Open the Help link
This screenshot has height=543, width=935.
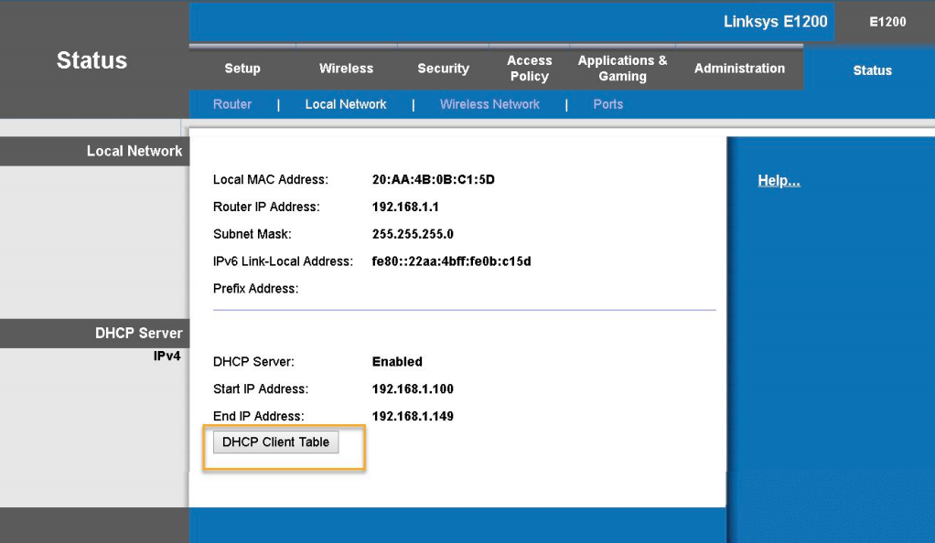pyautogui.click(x=779, y=181)
